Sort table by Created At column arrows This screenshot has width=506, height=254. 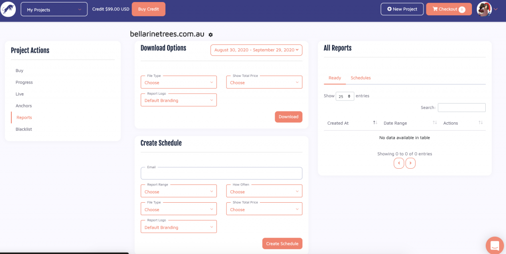375,123
